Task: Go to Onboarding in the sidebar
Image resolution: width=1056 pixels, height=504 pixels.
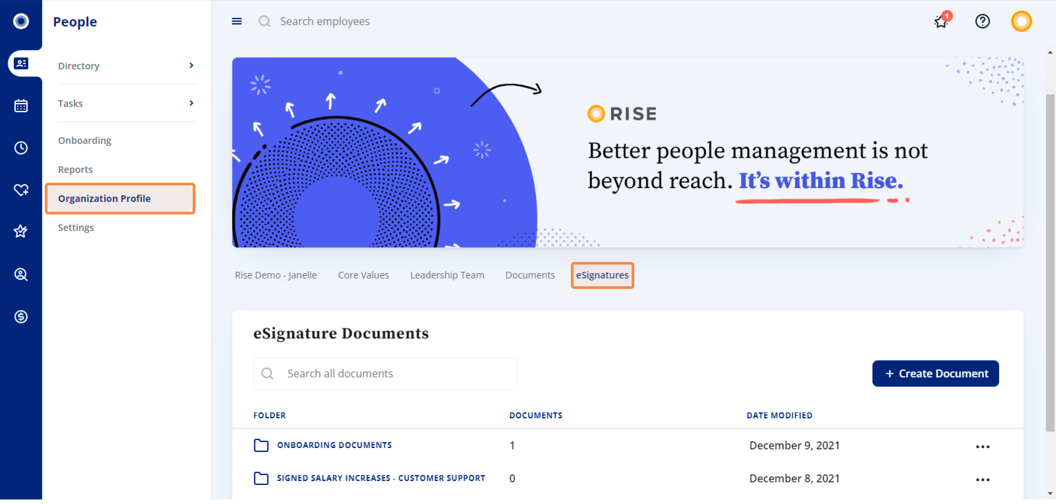Action: (x=84, y=141)
